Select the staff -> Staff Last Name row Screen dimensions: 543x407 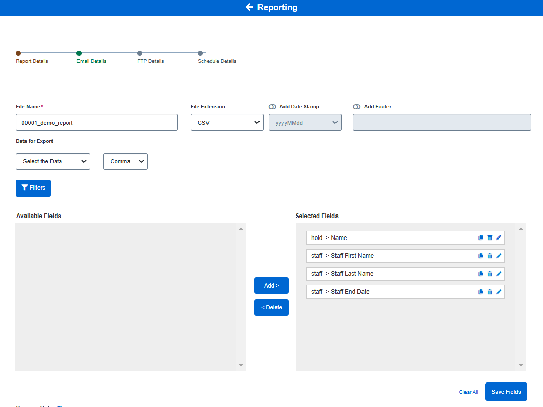tap(405, 274)
